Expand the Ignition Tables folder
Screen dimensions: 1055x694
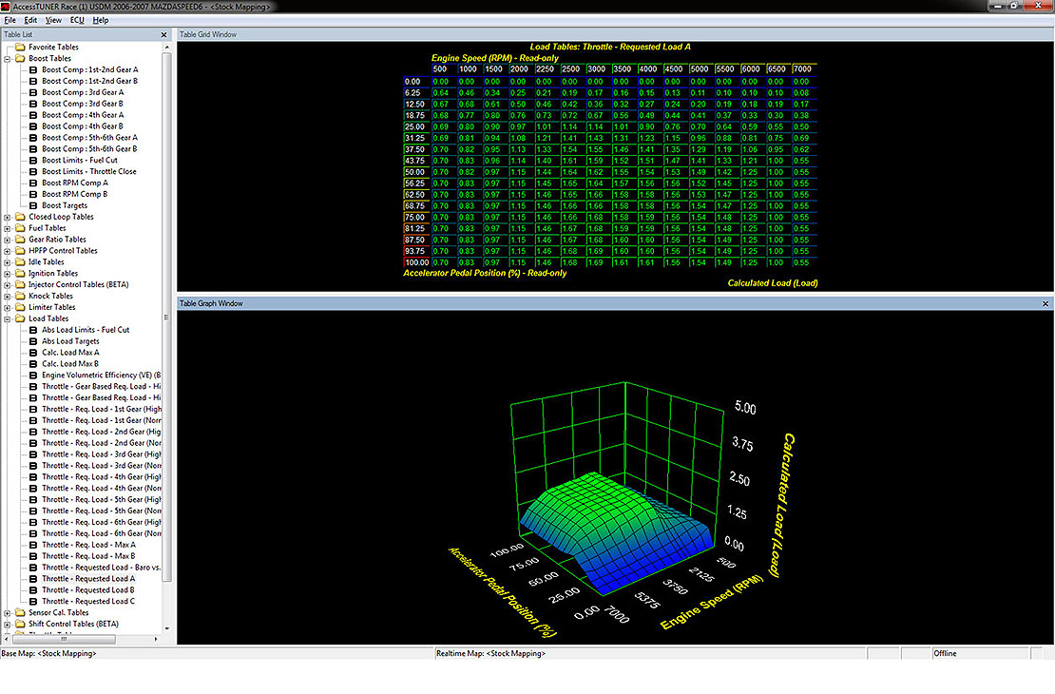(x=8, y=273)
